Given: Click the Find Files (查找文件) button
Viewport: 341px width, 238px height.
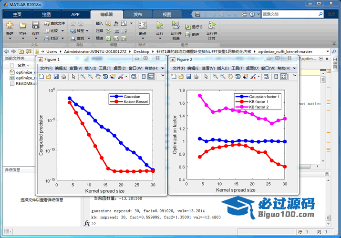Looking at the screenshot, I should pyautogui.click(x=54, y=23).
